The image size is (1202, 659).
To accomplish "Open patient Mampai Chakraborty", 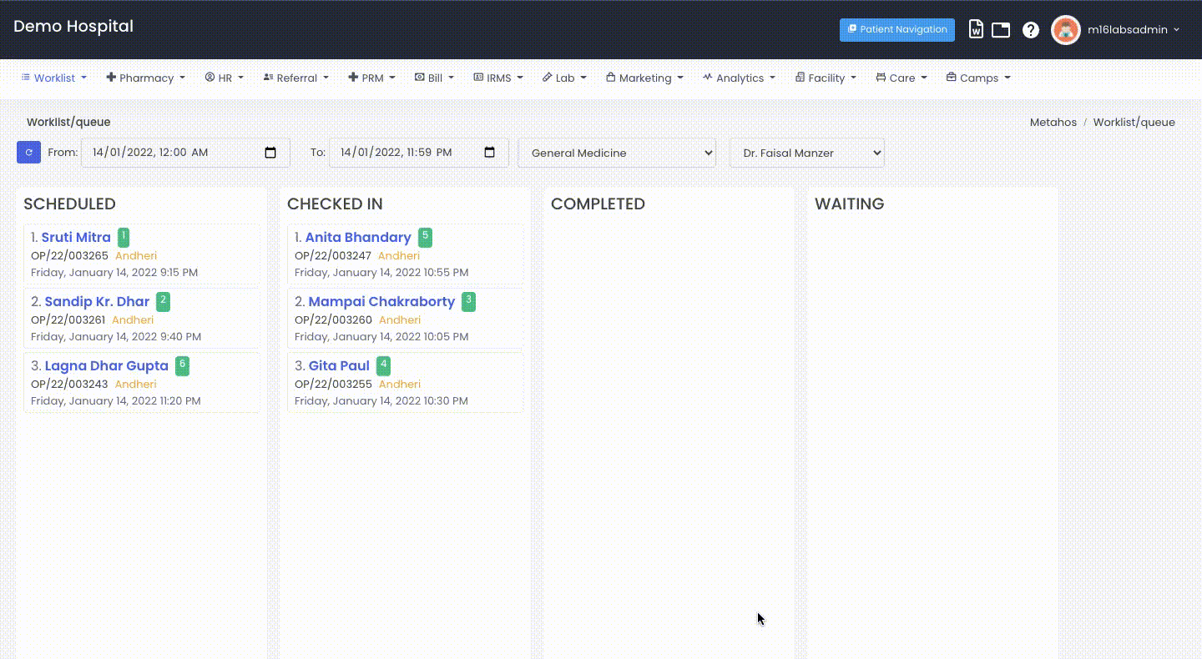I will tap(381, 301).
